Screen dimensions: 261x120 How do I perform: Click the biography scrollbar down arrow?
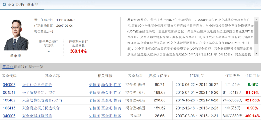pyautogui.click(x=256, y=53)
